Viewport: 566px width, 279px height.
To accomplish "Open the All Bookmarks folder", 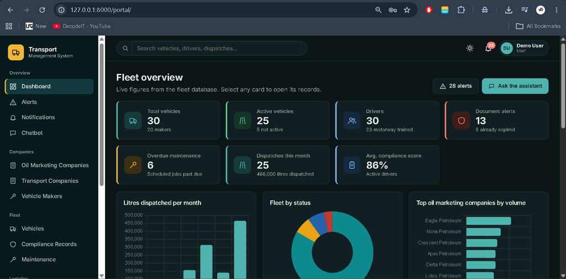I will 538,26.
